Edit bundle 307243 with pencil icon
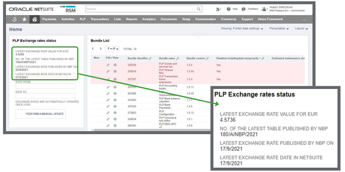345x172 pixels. 108,106
